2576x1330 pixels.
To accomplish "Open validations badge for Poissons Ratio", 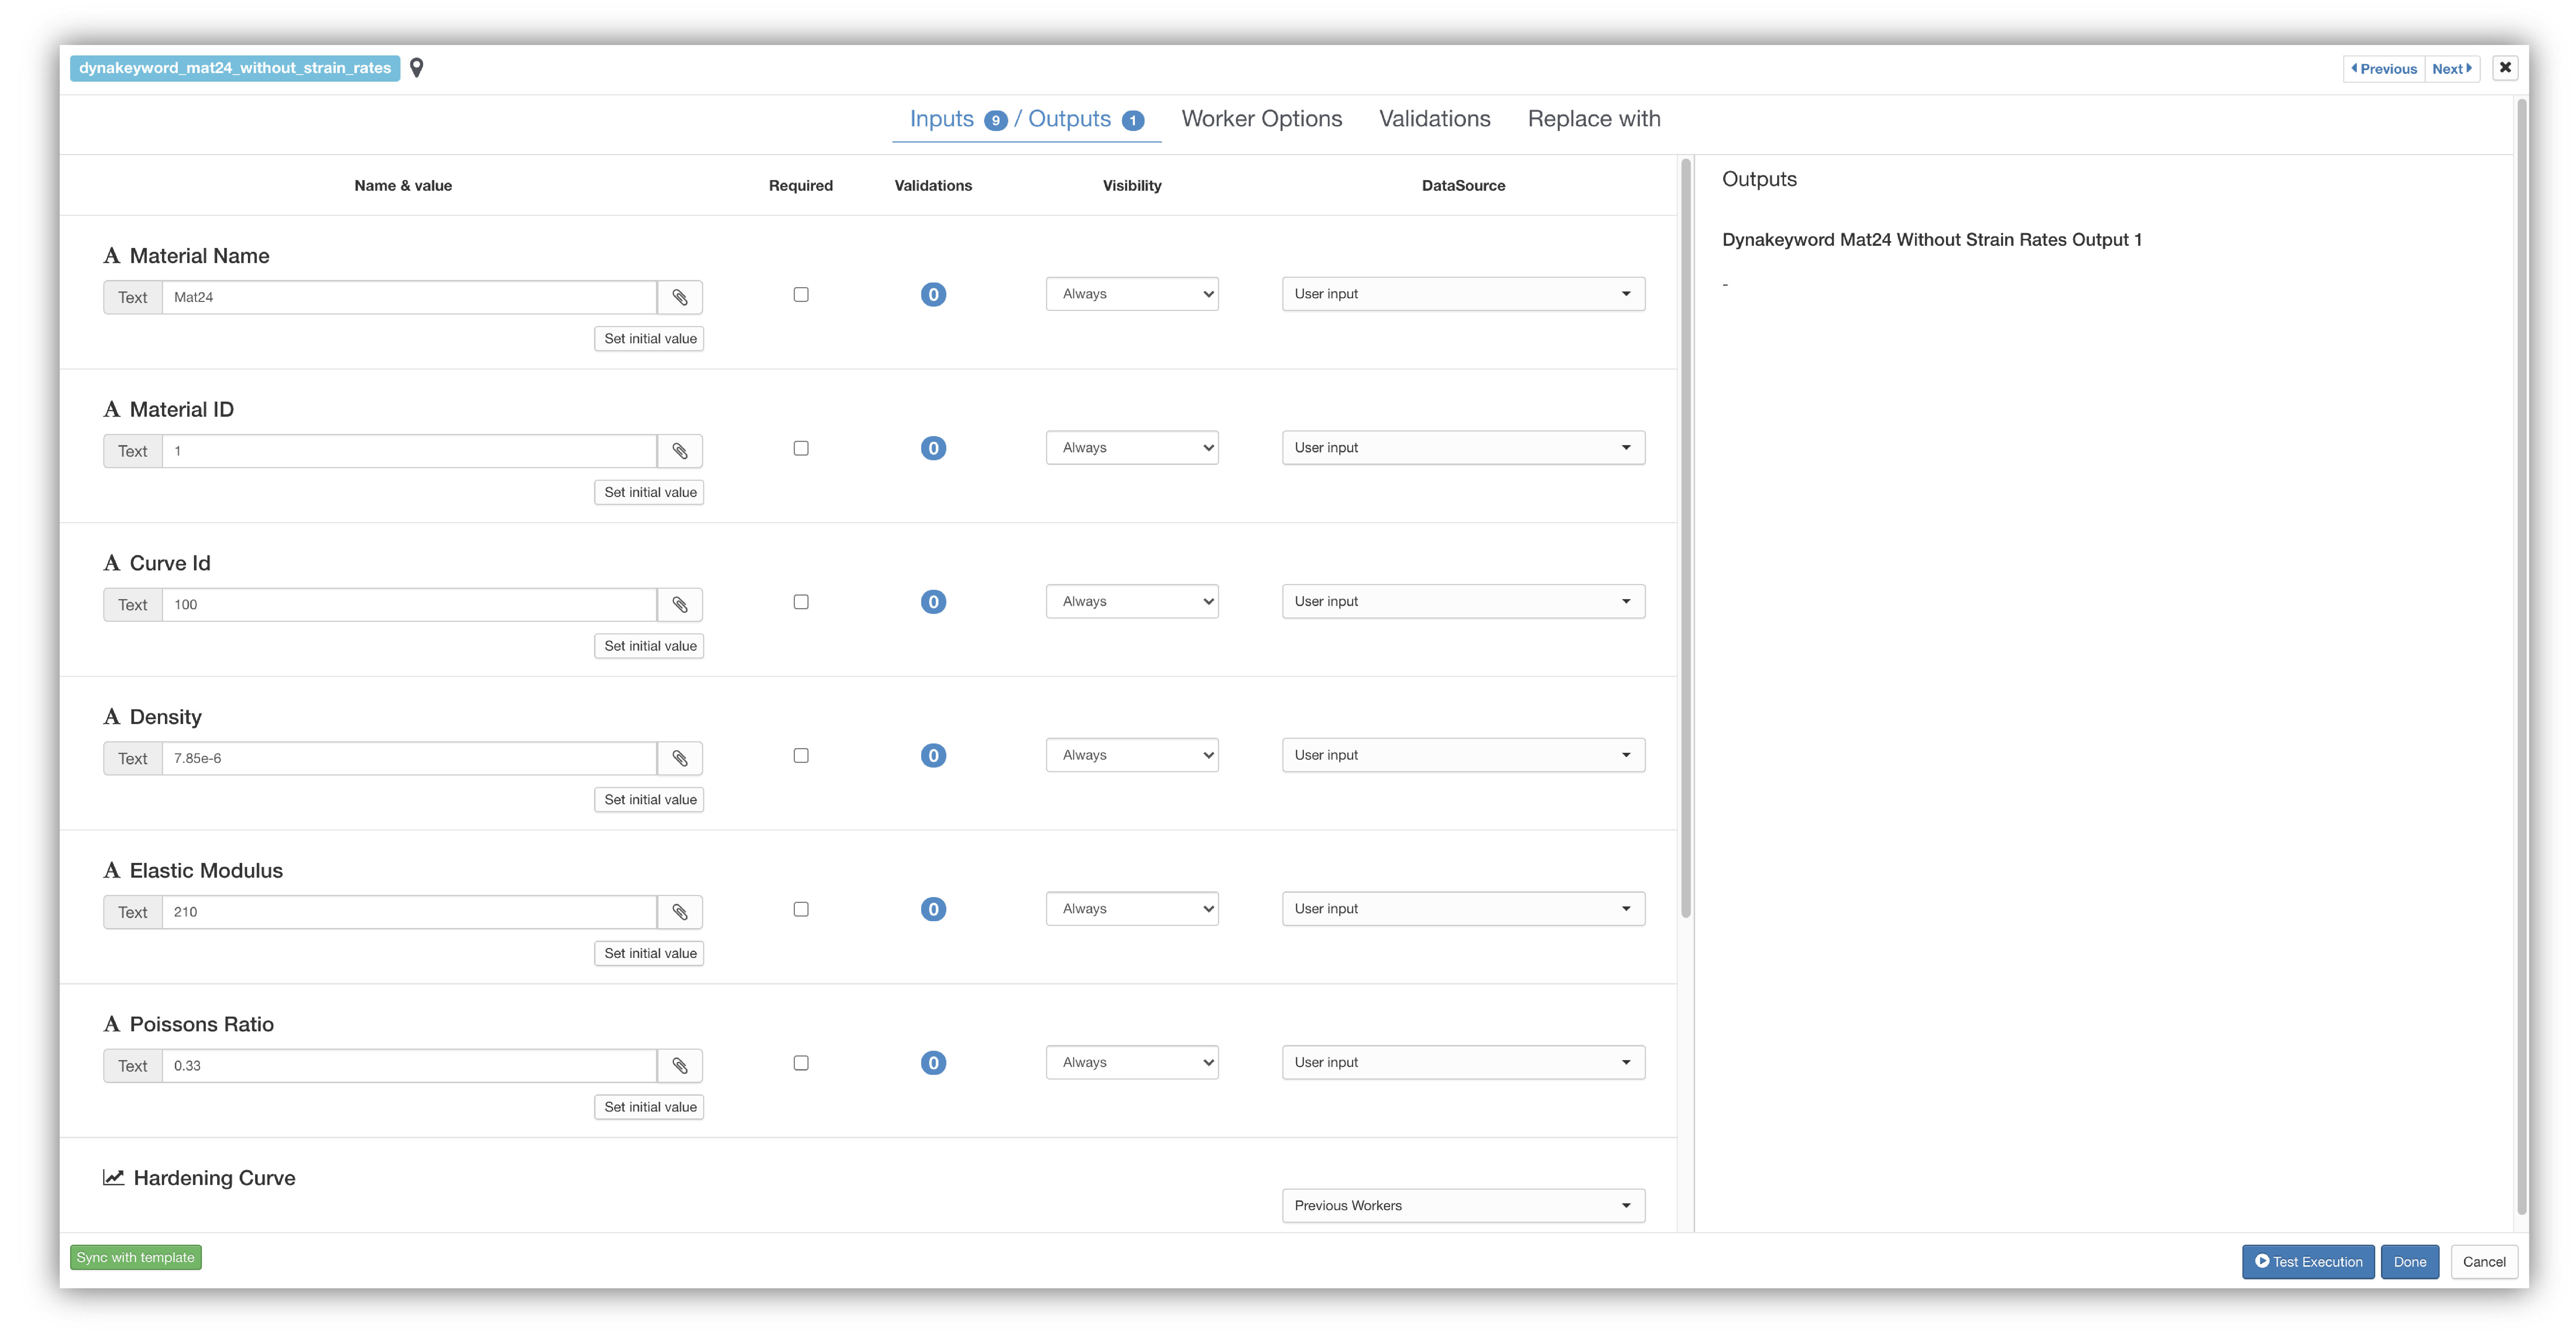I will click(933, 1063).
